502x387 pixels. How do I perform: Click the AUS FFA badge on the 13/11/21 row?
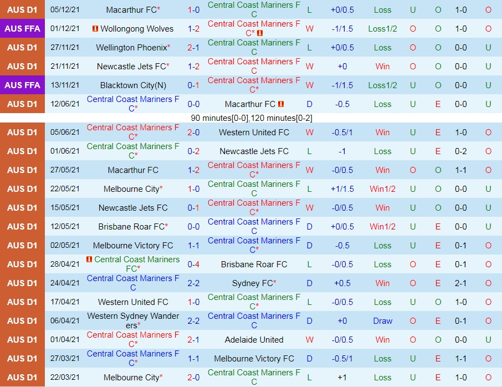click(x=22, y=85)
